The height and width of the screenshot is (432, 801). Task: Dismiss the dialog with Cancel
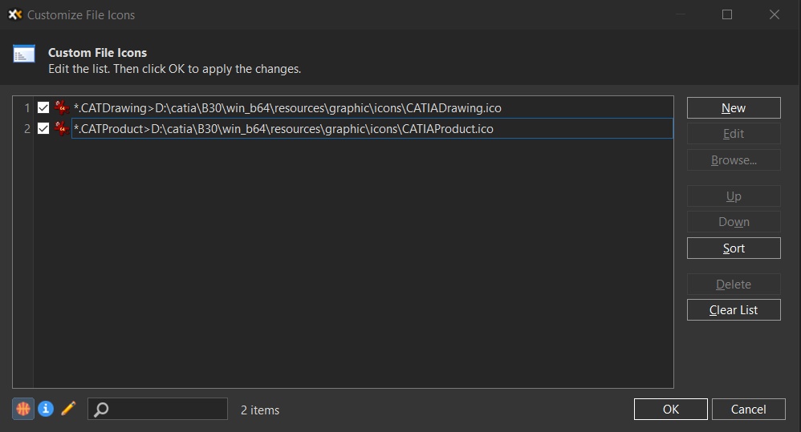[748, 409]
